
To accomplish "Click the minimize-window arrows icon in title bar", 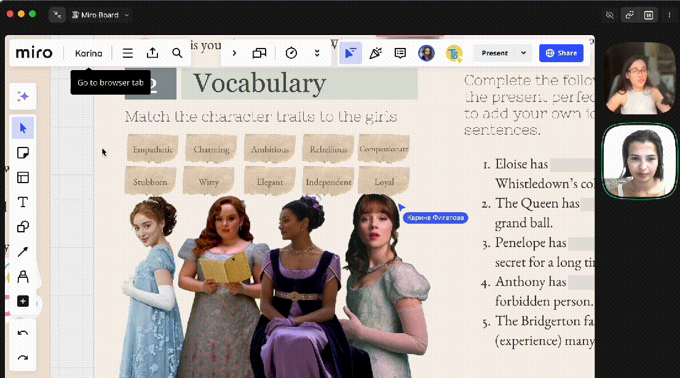I will (x=57, y=15).
